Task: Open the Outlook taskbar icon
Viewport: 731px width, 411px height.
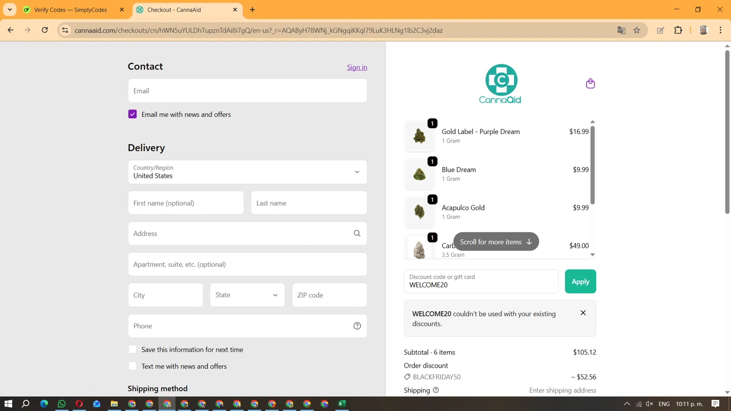Action: [x=96, y=404]
